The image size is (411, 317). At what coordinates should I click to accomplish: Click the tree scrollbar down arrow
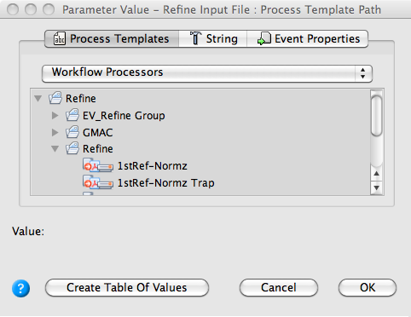[x=377, y=187]
